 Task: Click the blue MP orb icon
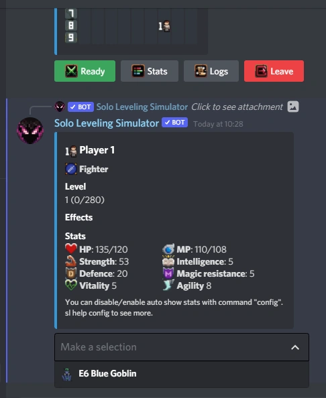click(168, 249)
